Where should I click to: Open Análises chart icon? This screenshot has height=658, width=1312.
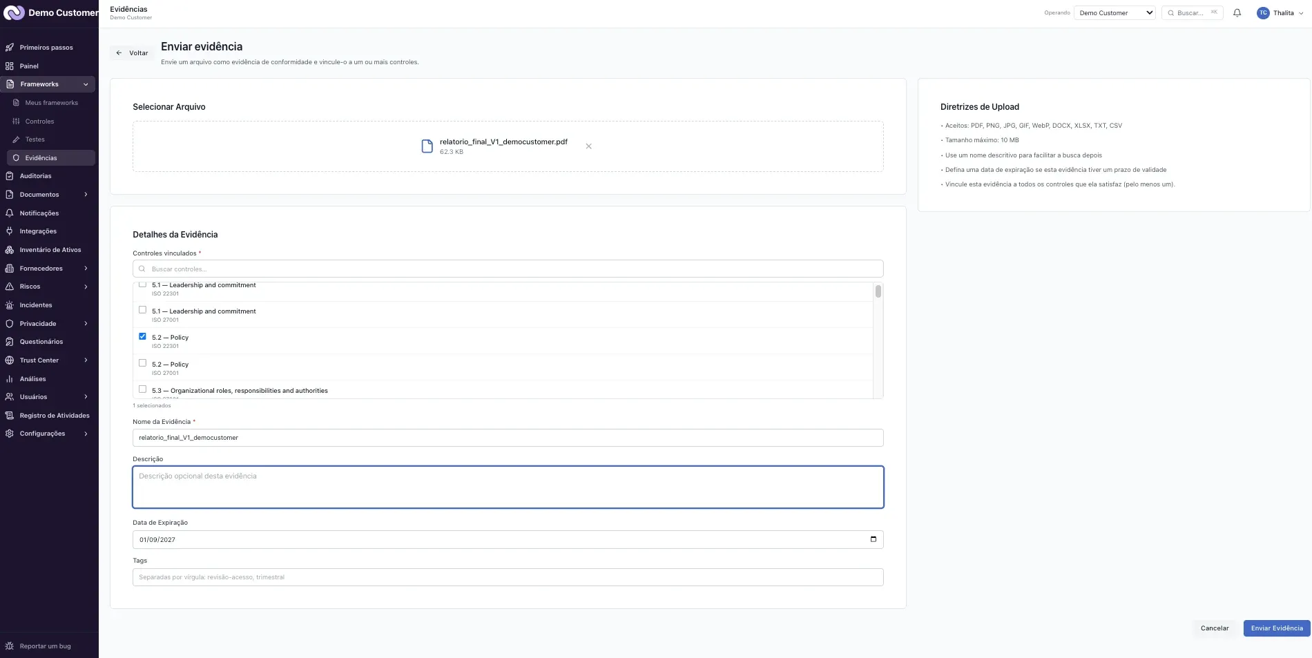coord(10,379)
